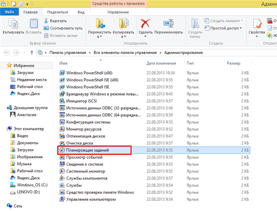Screen dimensions: 277x211
Task: Select Источники данных ODBC (32-разрядна... row
Action: tap(154, 108)
